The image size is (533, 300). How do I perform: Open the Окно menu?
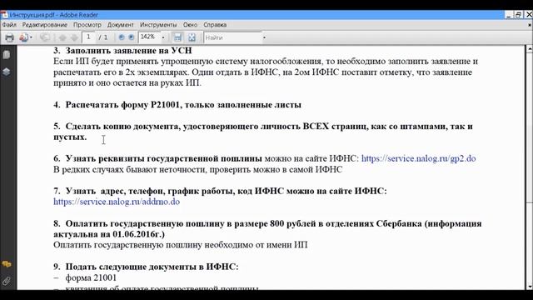pos(190,25)
